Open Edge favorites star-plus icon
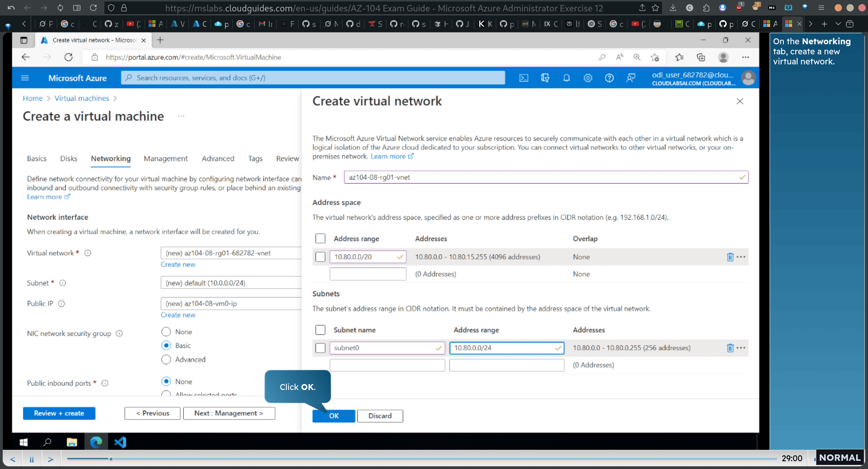868x469 pixels. click(655, 57)
